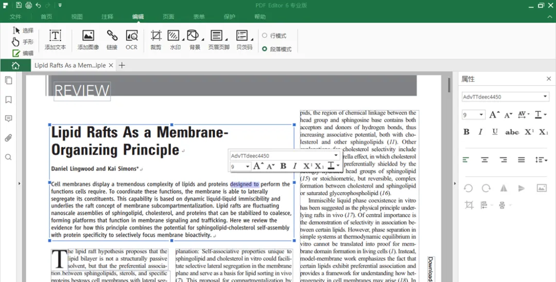The image size is (556, 282).
Task: Open the attachments paperclip panel
Action: click(9, 138)
